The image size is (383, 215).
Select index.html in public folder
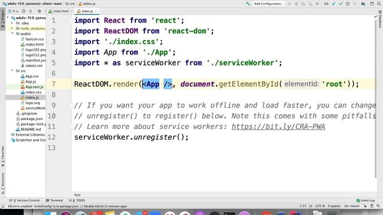click(x=32, y=44)
